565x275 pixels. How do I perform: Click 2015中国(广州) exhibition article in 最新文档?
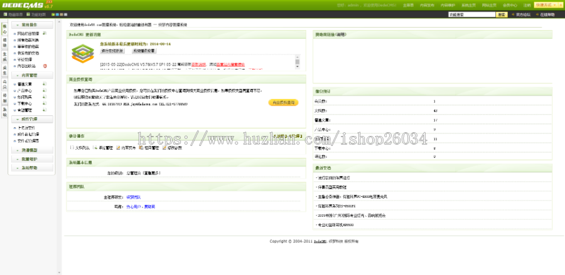point(352,215)
